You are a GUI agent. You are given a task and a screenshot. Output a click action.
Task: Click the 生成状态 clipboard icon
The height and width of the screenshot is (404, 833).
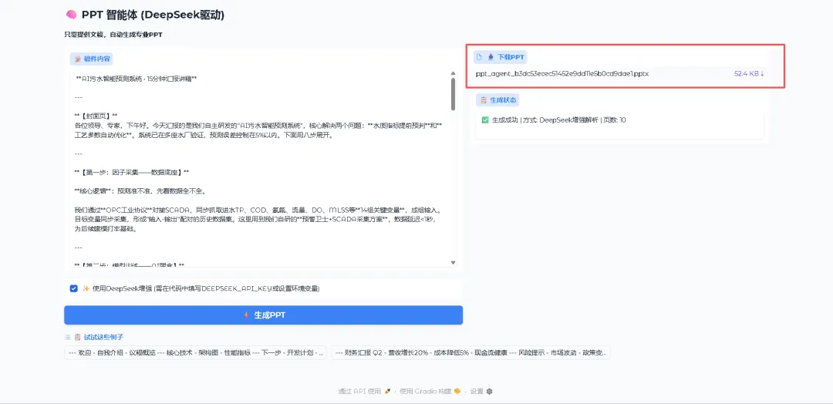(x=484, y=99)
